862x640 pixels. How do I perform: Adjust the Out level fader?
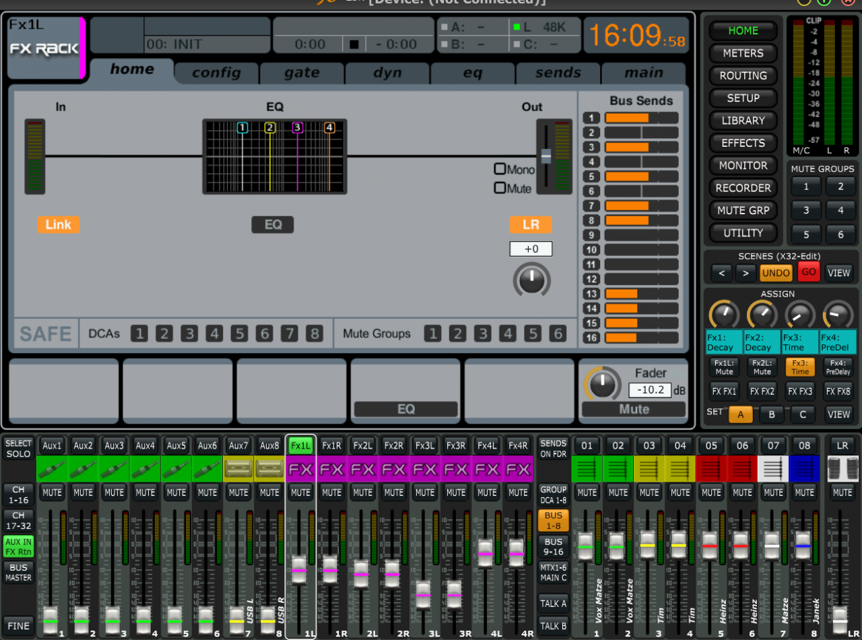[x=545, y=156]
